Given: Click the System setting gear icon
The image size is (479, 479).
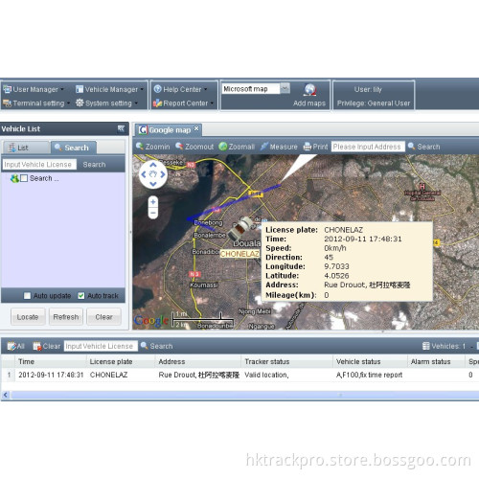Looking at the screenshot, I should [80, 103].
